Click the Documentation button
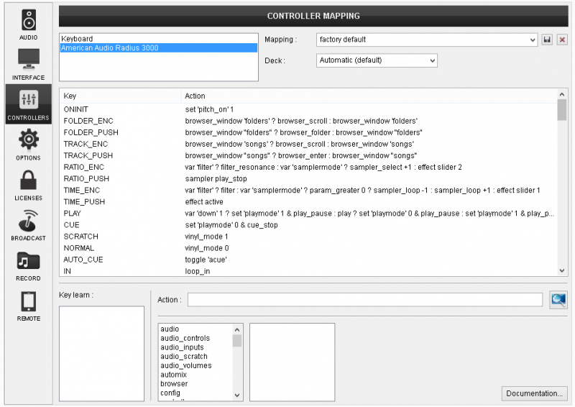This screenshot has height=407, width=575. [x=534, y=393]
